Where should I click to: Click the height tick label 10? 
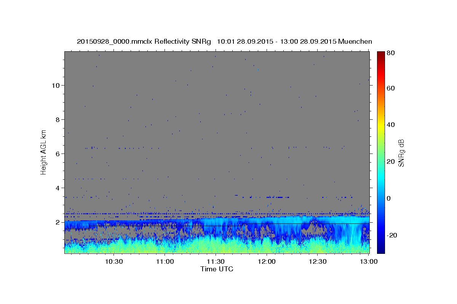coord(56,85)
